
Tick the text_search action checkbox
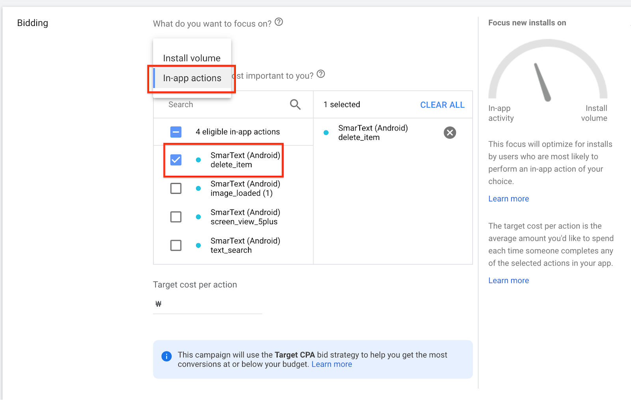176,246
